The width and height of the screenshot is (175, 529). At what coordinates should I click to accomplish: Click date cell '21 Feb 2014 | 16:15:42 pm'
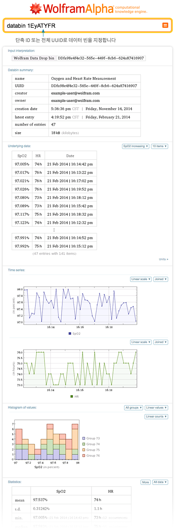point(70,206)
